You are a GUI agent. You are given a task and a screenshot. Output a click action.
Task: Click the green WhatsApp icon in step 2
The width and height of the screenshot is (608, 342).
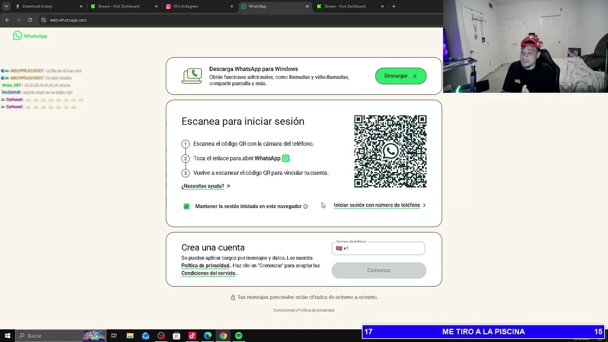coord(285,158)
